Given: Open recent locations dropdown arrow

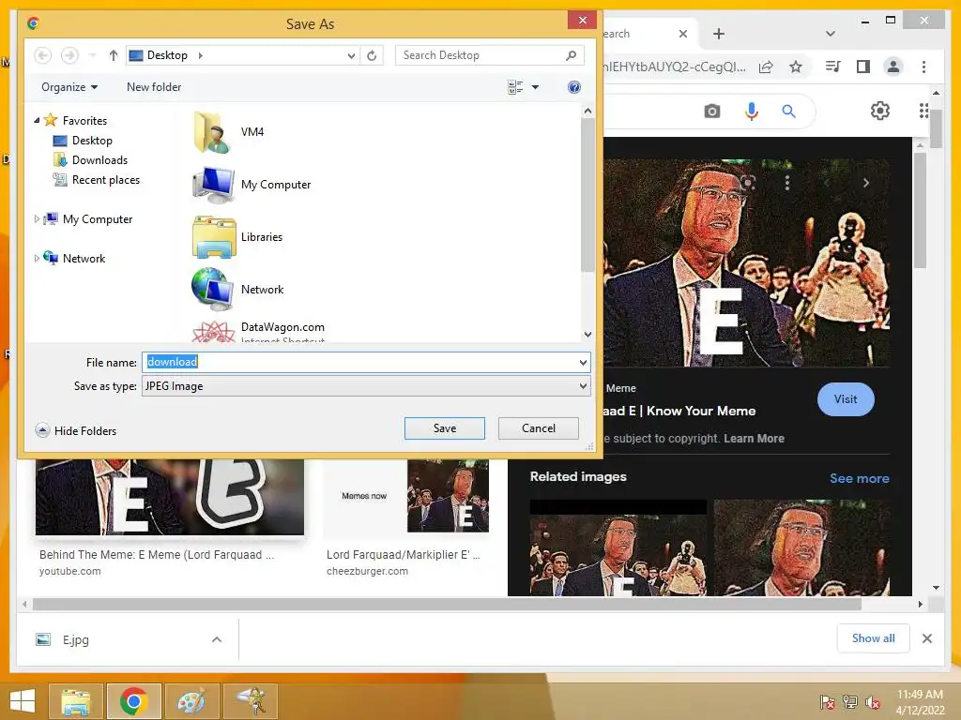Looking at the screenshot, I should pos(93,55).
